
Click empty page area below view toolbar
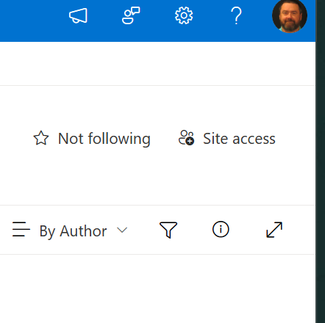click(x=157, y=288)
